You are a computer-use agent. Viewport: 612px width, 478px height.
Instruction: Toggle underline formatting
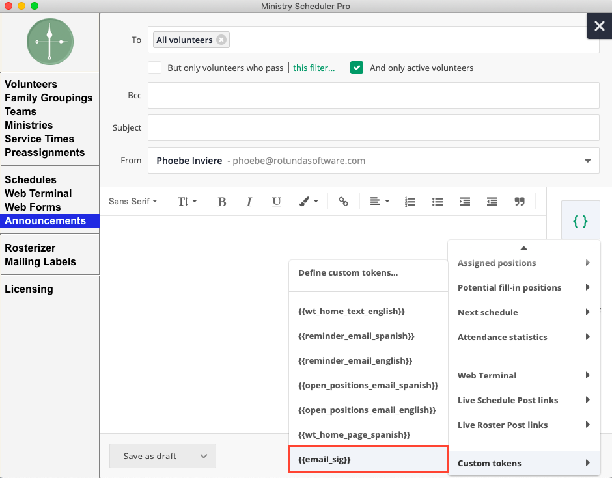click(x=276, y=202)
